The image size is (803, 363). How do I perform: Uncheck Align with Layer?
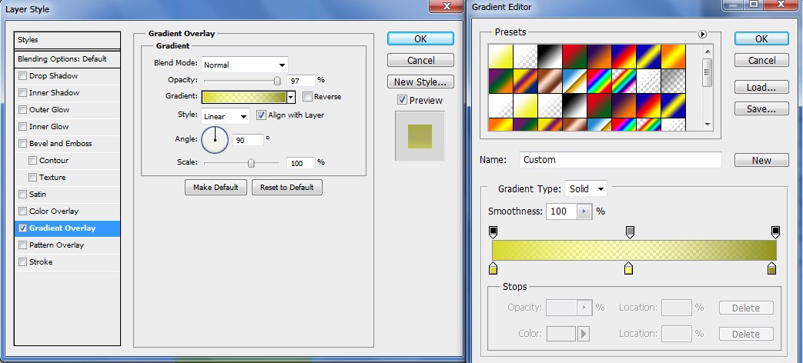click(261, 115)
